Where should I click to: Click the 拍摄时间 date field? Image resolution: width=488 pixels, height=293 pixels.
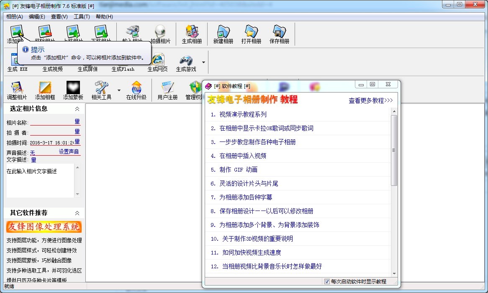click(x=52, y=143)
